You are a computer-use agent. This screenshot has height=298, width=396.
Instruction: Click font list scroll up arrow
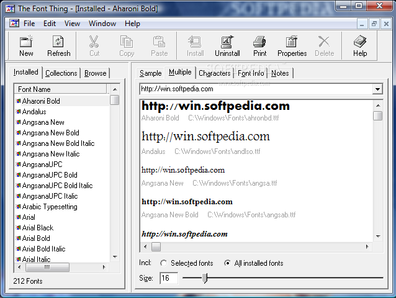pyautogui.click(x=115, y=89)
